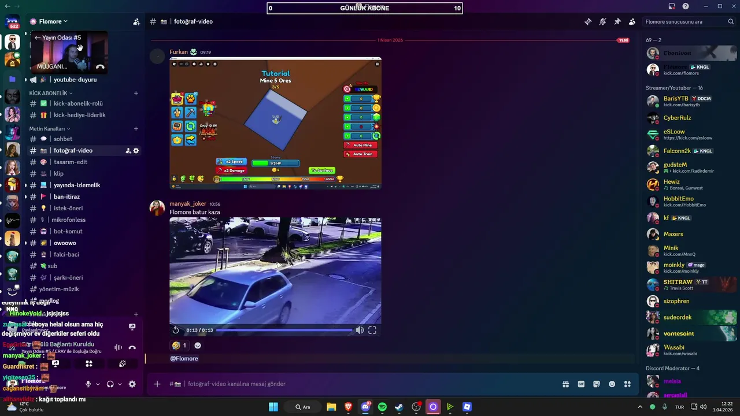Screen dimensions: 740x416
Task: Open pinned messages pin icon
Action: point(617,21)
